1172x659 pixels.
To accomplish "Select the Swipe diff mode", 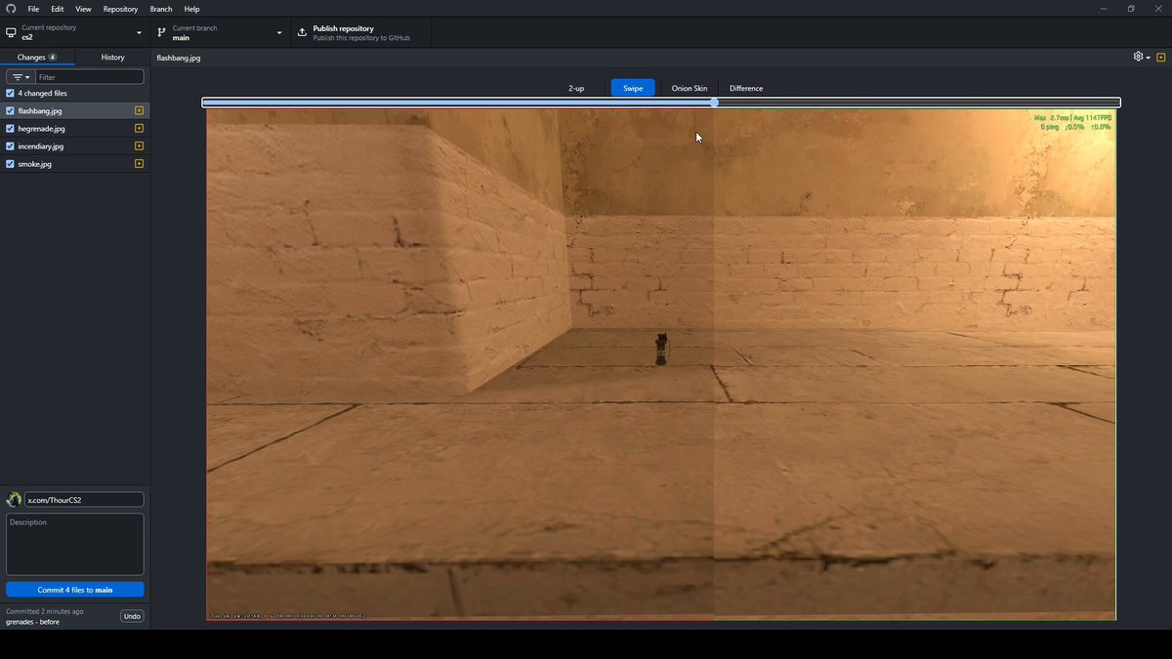I will pos(633,88).
